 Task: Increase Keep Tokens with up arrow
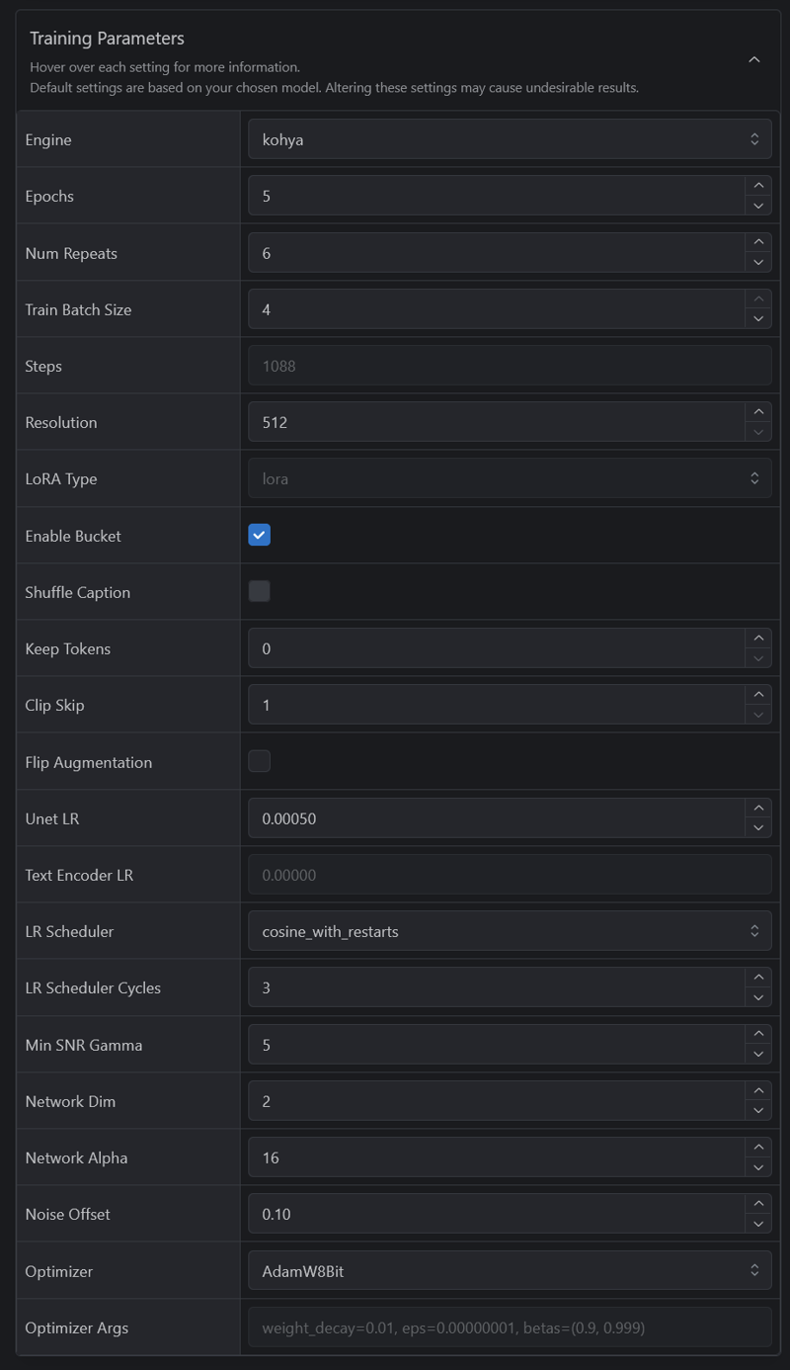[757, 639]
